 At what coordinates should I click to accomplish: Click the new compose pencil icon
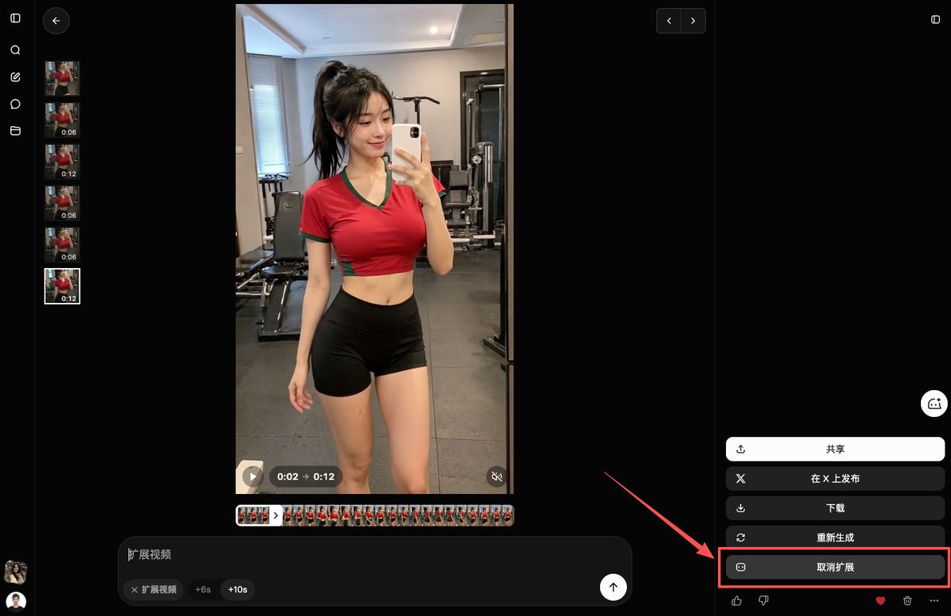(15, 77)
